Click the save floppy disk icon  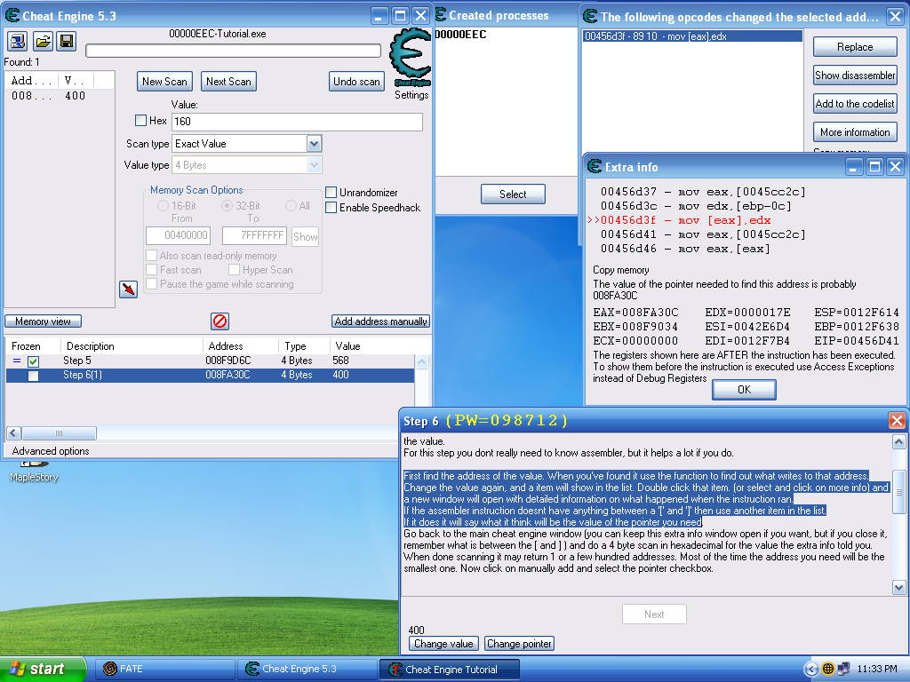coord(67,41)
